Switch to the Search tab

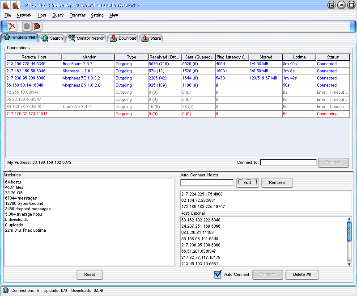pyautogui.click(x=52, y=38)
